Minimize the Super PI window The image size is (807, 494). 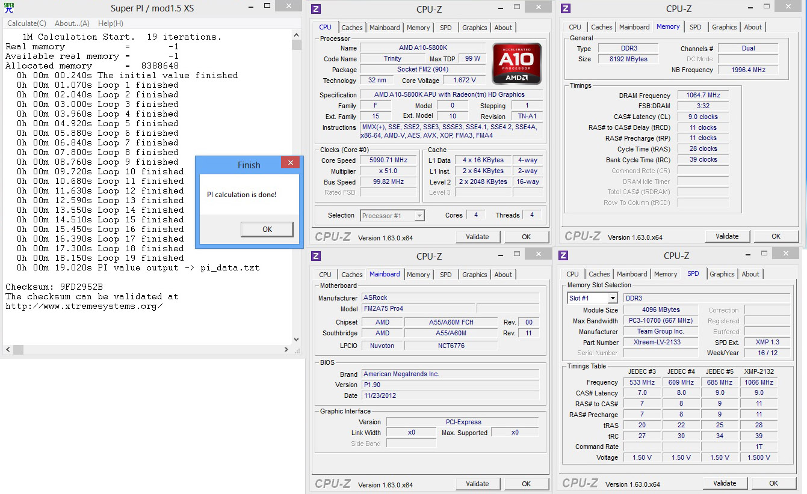[x=252, y=7]
